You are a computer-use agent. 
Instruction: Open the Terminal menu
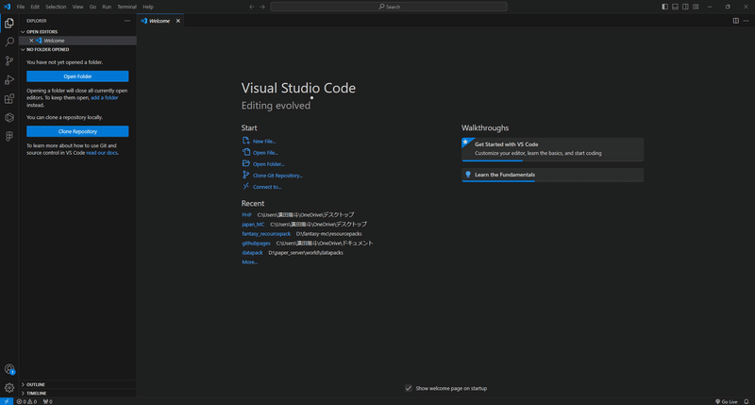tap(126, 7)
